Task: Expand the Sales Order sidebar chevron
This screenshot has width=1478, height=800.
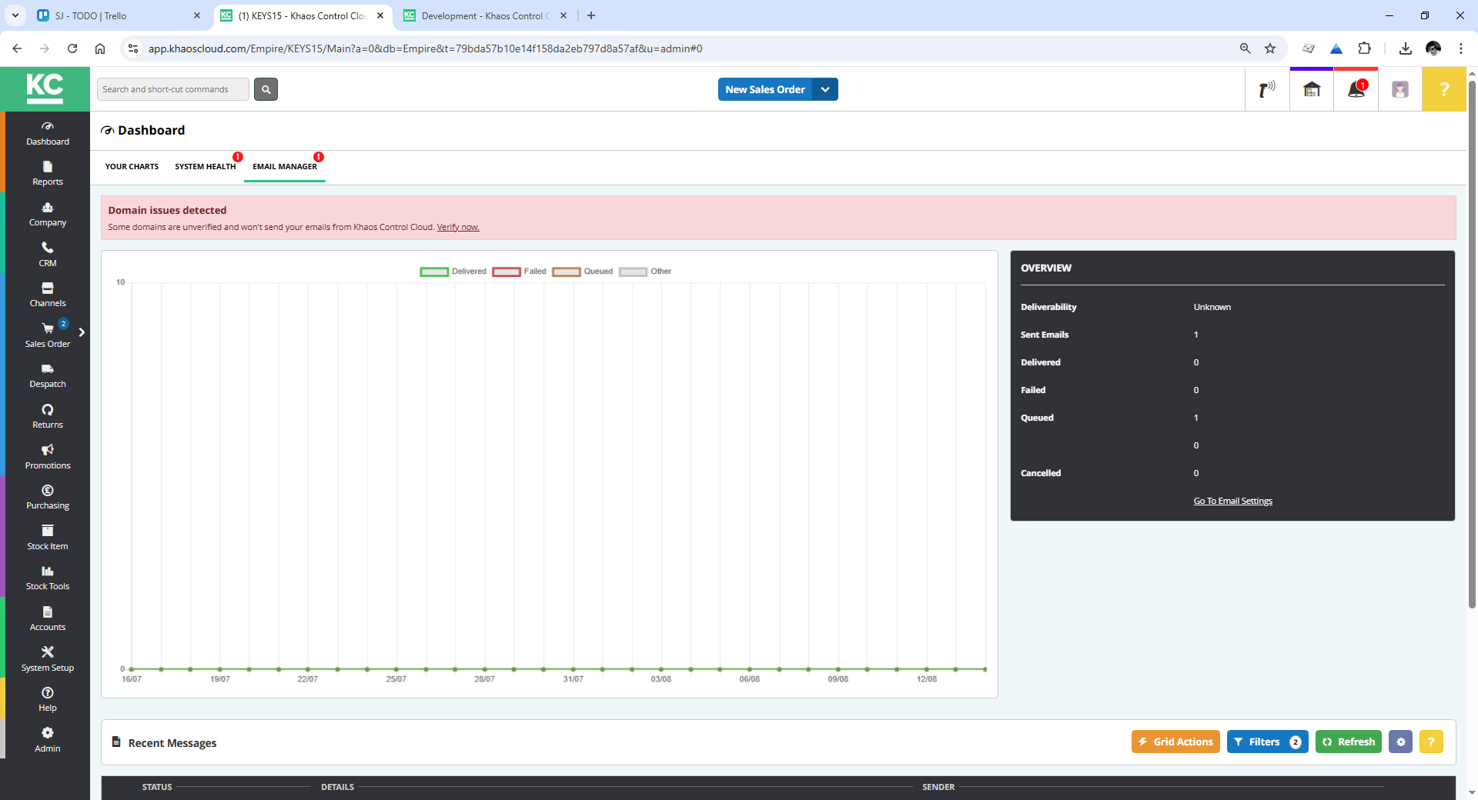Action: [x=82, y=332]
